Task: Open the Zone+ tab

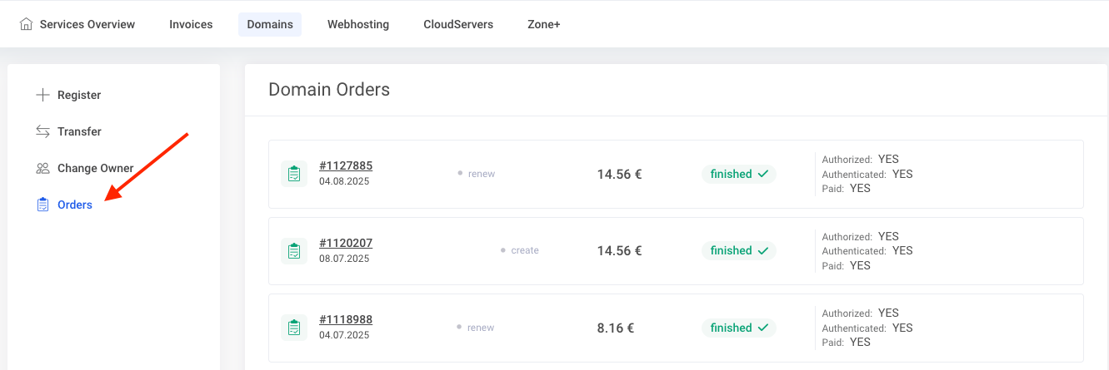Action: 544,24
